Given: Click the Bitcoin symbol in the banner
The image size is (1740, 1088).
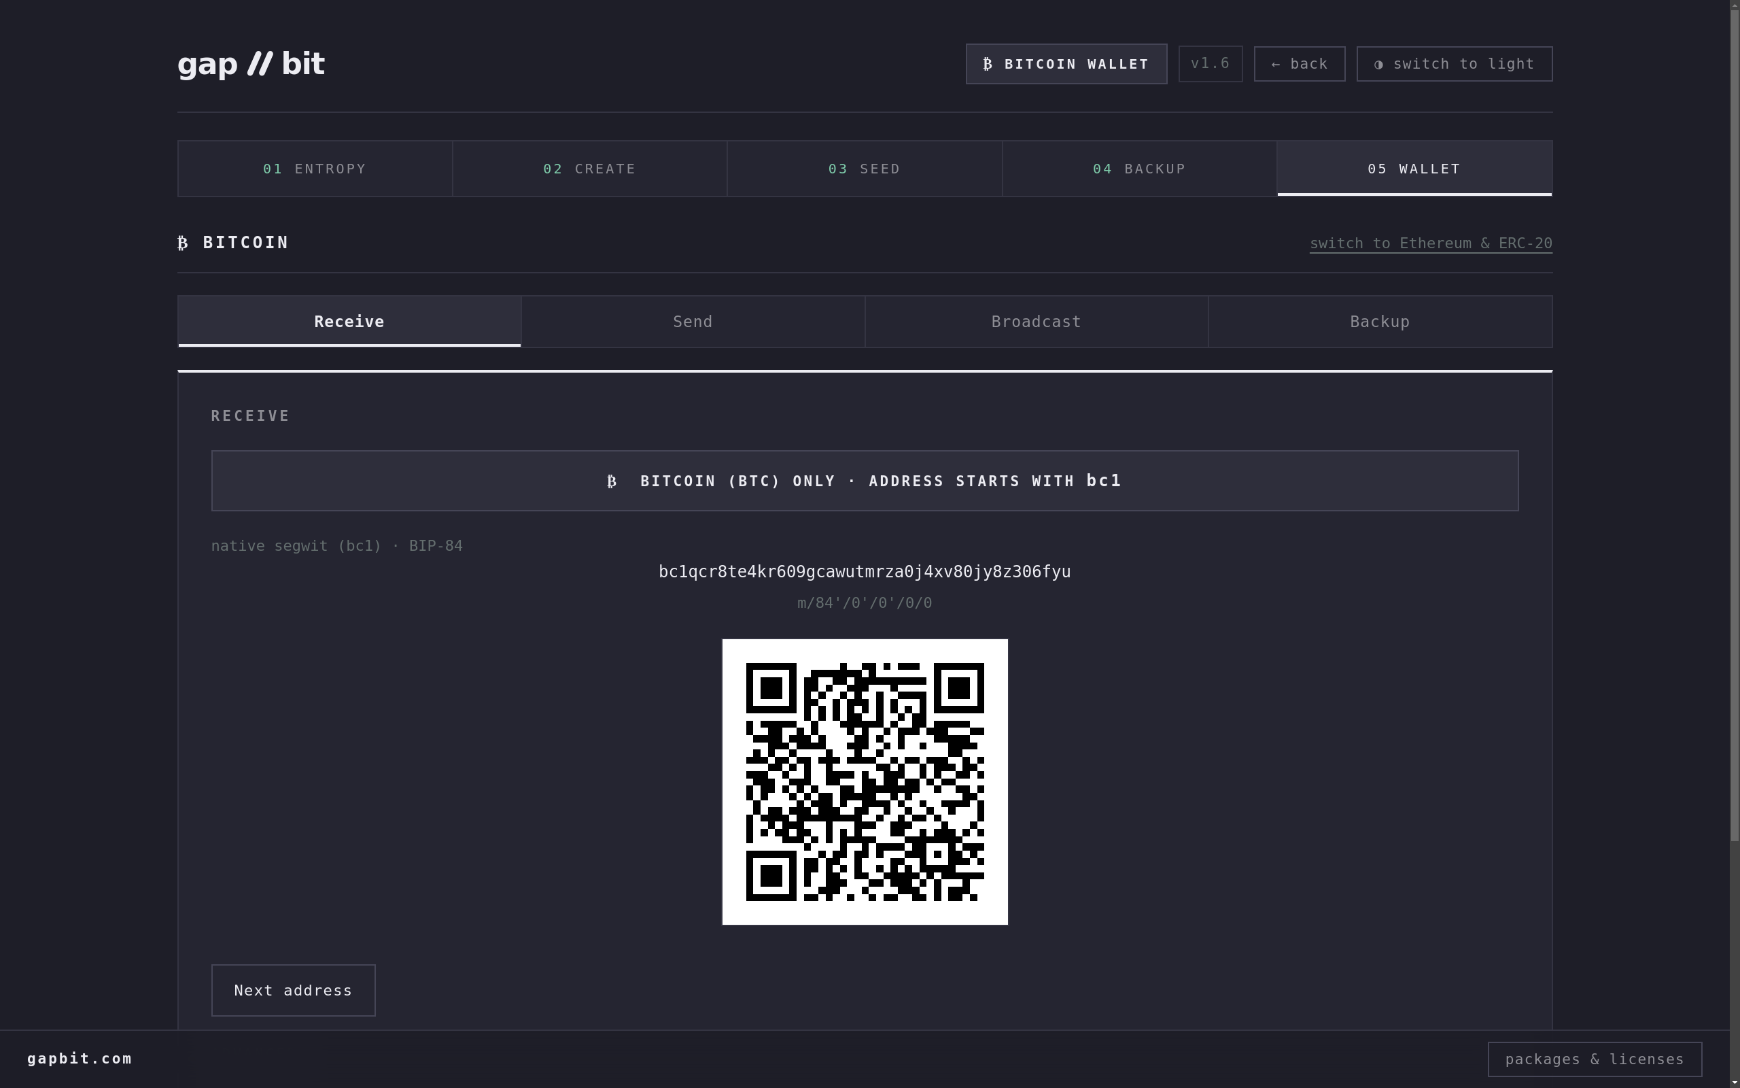Looking at the screenshot, I should tap(612, 481).
